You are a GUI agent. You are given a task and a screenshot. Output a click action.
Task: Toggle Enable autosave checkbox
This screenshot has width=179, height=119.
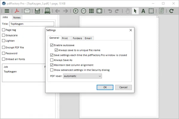pos(52,45)
